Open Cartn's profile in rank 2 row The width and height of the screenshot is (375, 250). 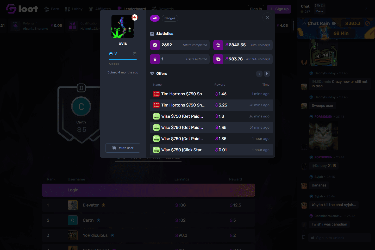pos(88,220)
